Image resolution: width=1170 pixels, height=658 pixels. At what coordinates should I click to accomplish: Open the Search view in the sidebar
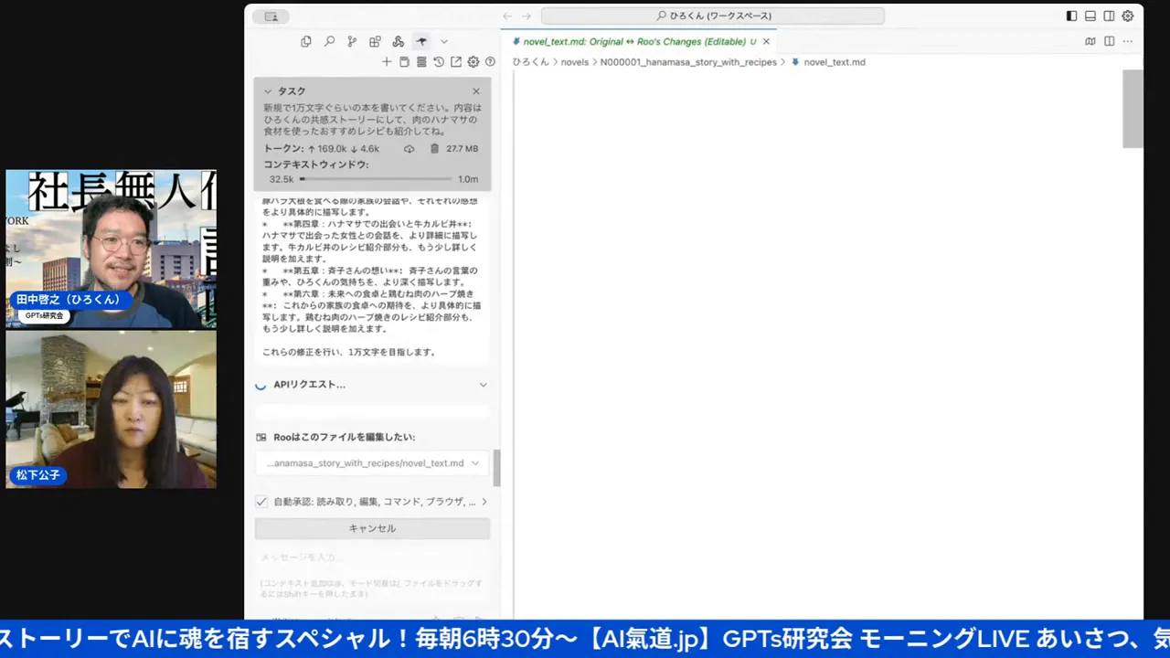[331, 41]
